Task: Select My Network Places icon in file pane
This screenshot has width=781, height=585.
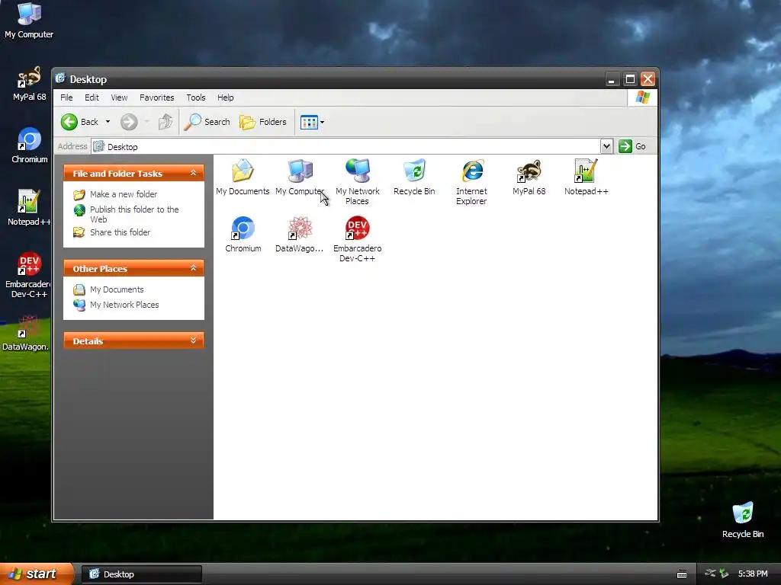Action: point(357,181)
